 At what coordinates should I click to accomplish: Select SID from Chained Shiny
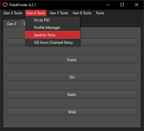[x=53, y=43]
